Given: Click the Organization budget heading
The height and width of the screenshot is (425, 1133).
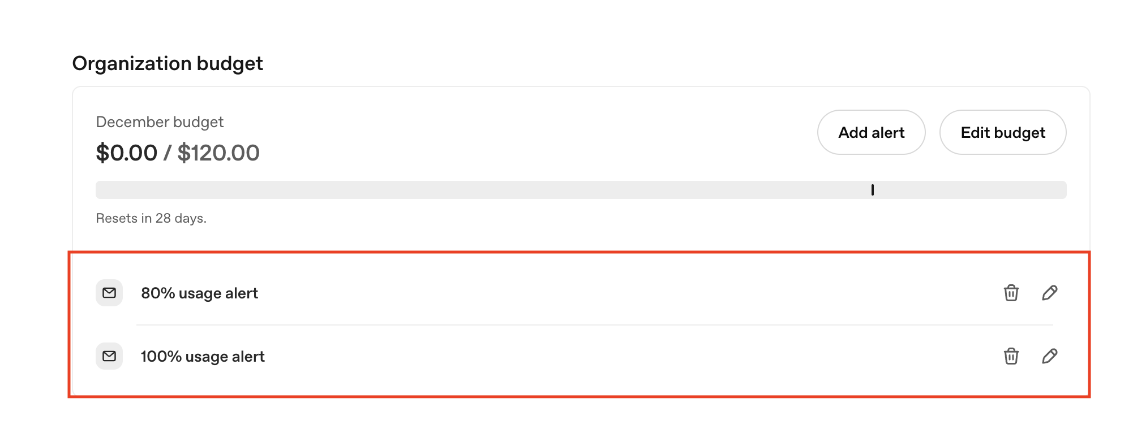Looking at the screenshot, I should click(168, 63).
